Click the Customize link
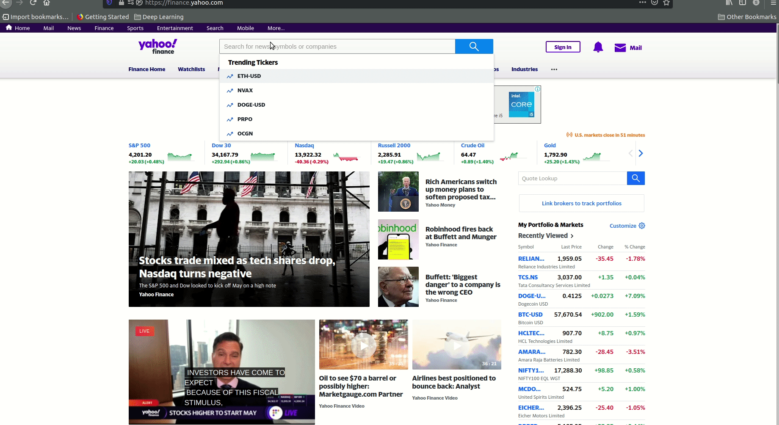 pyautogui.click(x=623, y=226)
